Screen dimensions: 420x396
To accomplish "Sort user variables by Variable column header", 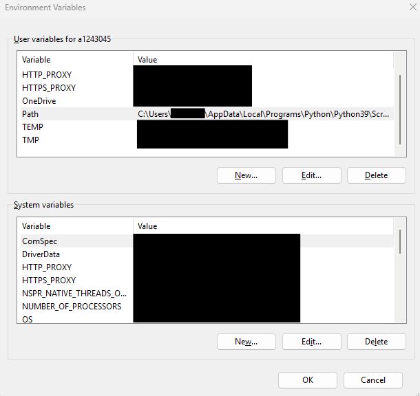I will coord(74,60).
